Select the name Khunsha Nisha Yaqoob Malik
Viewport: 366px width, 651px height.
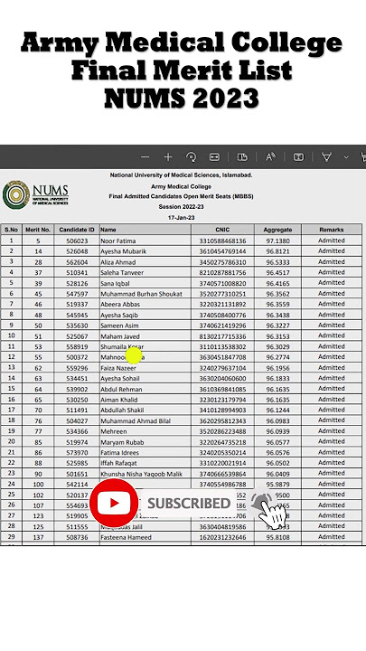tap(141, 474)
